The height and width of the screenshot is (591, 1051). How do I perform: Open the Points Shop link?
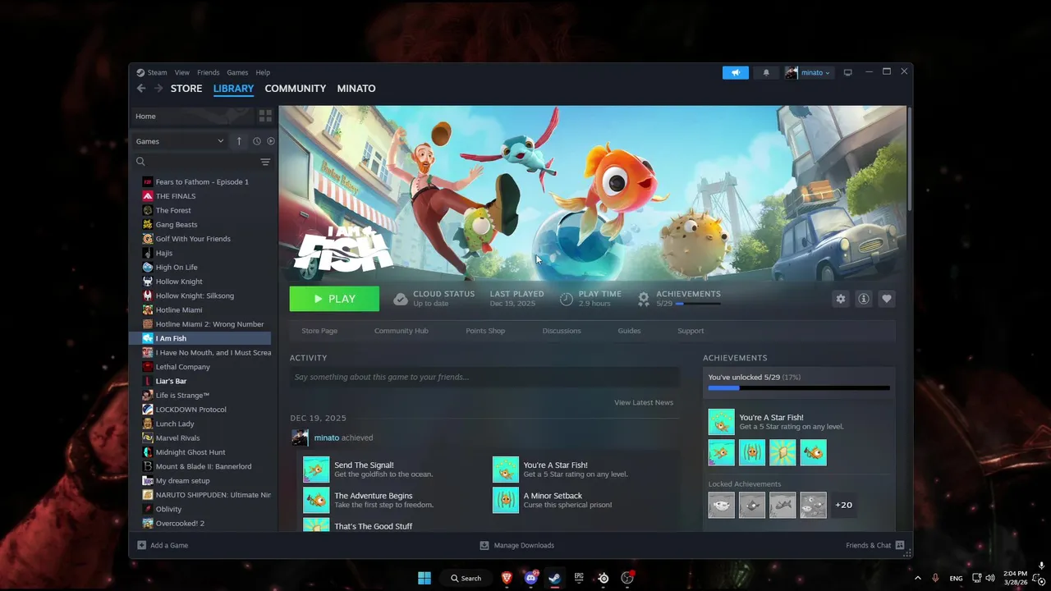coord(485,331)
